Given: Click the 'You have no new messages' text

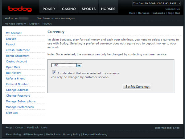Looking at the screenshot, I should (56, 18).
